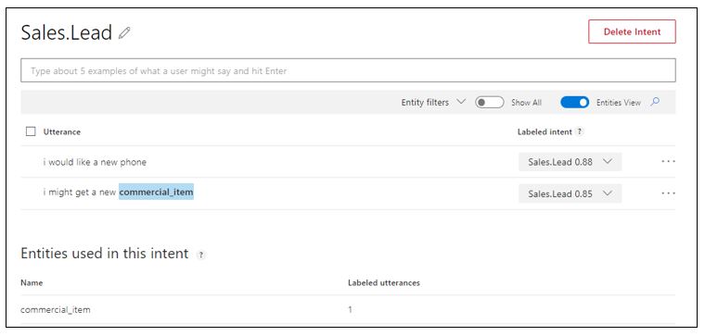The width and height of the screenshot is (705, 336).
Task: Click the example utterance input field
Action: [x=348, y=70]
